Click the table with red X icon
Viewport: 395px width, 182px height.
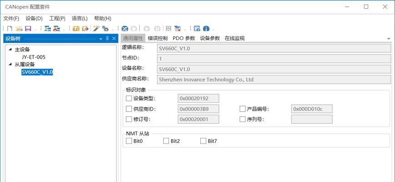tap(177, 29)
